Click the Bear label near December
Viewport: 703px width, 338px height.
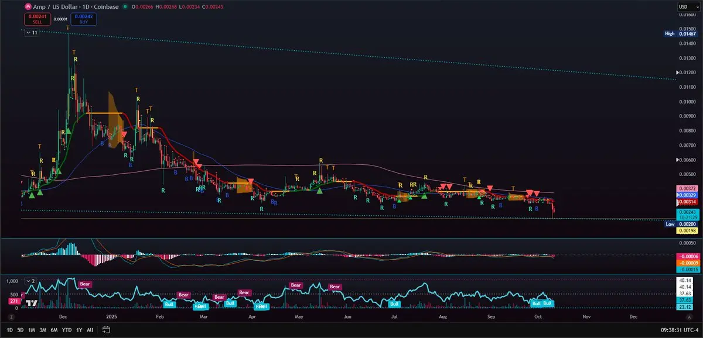[x=86, y=284]
